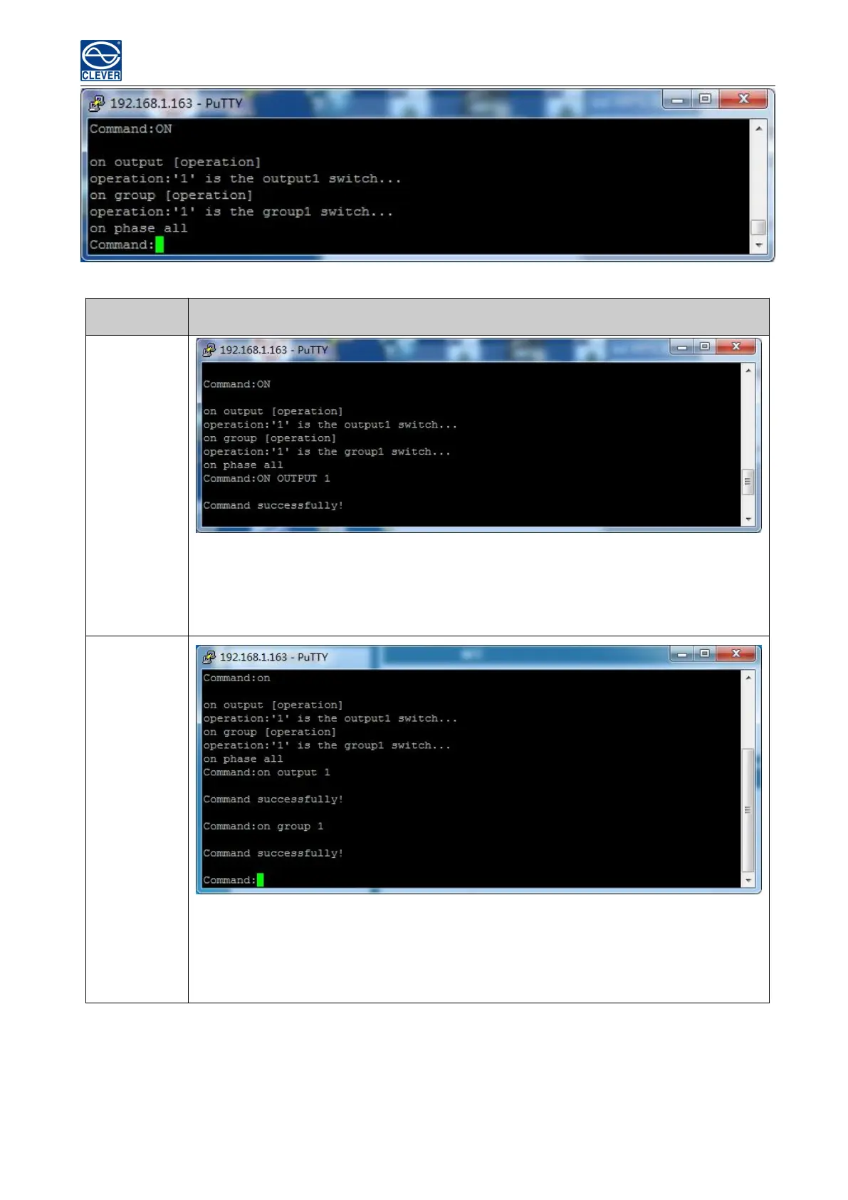Click scrollbar thumb in top PuTTY window
Image resolution: width=848 pixels, height=1200 pixels.
758,227
